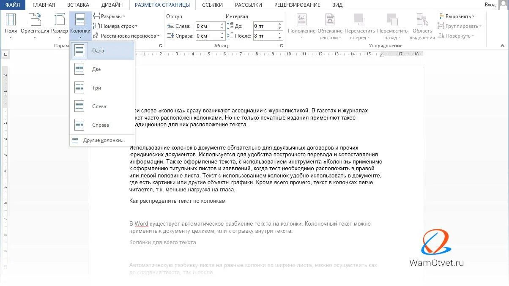Click the Повернуть rotate button
509x286 pixels.
456,36
